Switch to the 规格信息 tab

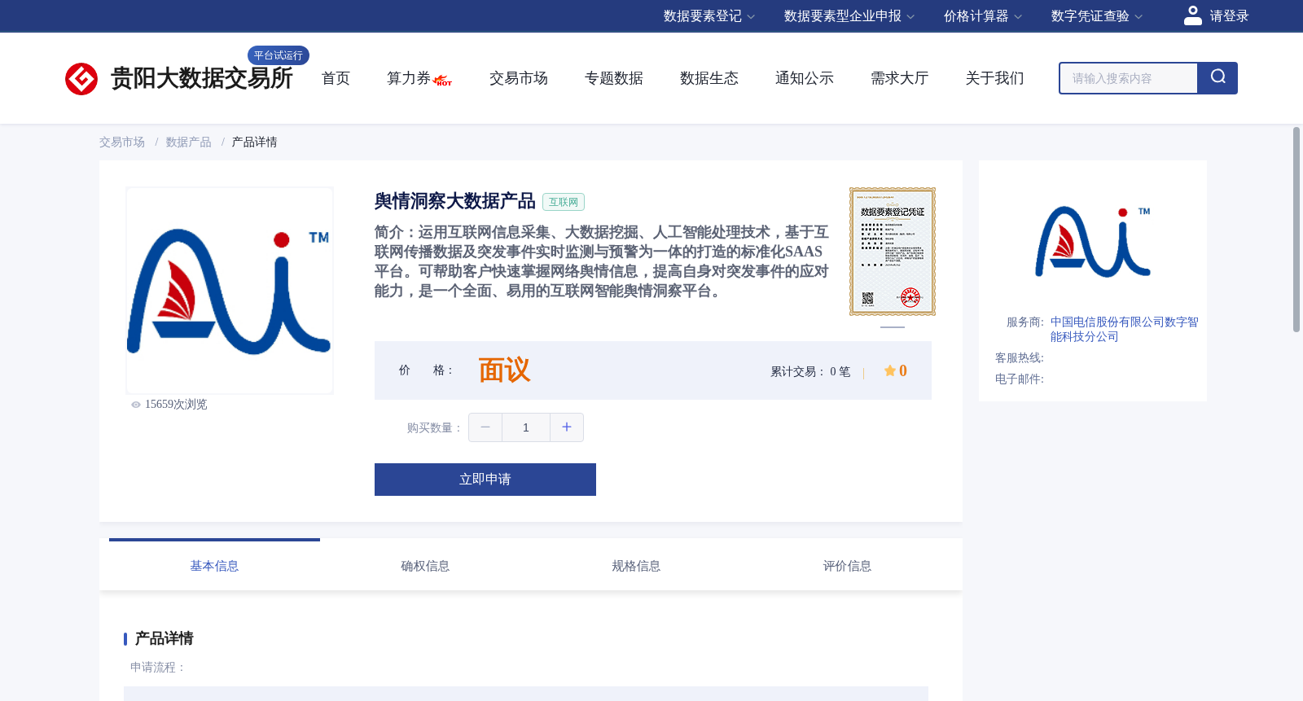(636, 566)
